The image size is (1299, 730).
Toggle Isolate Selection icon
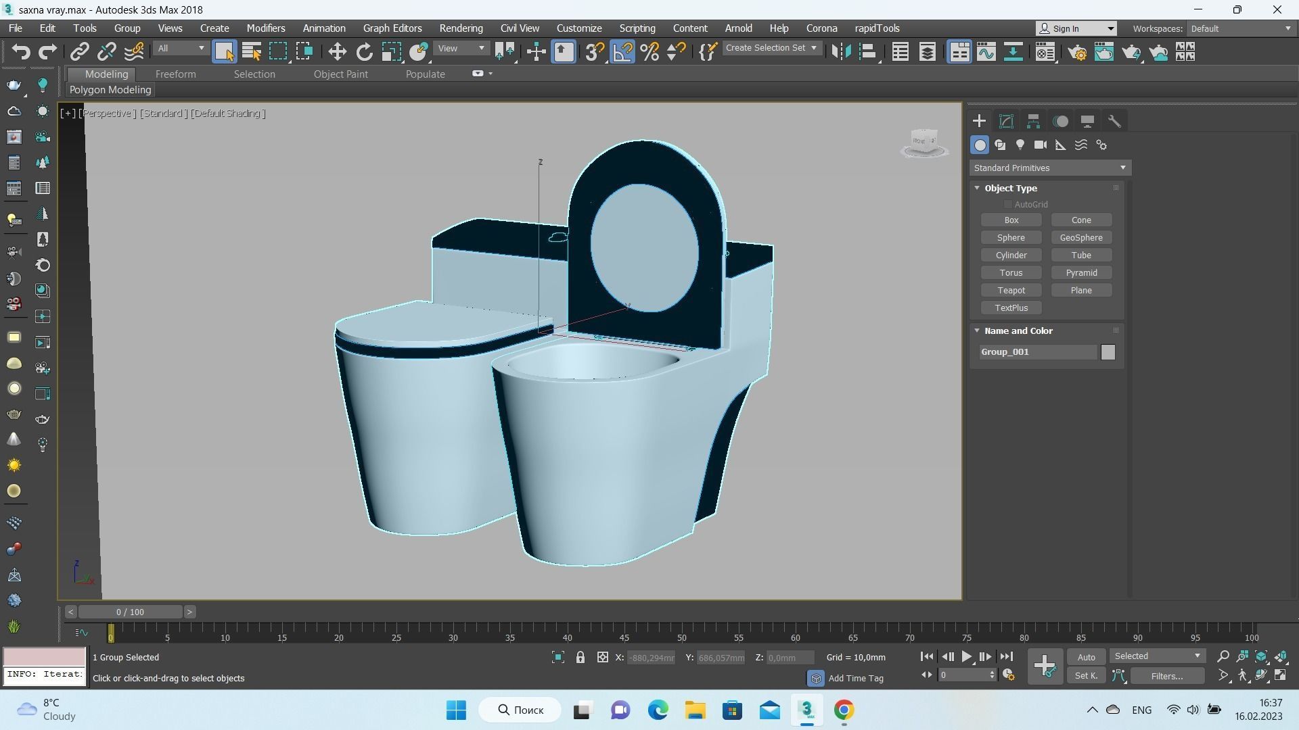coord(557,657)
